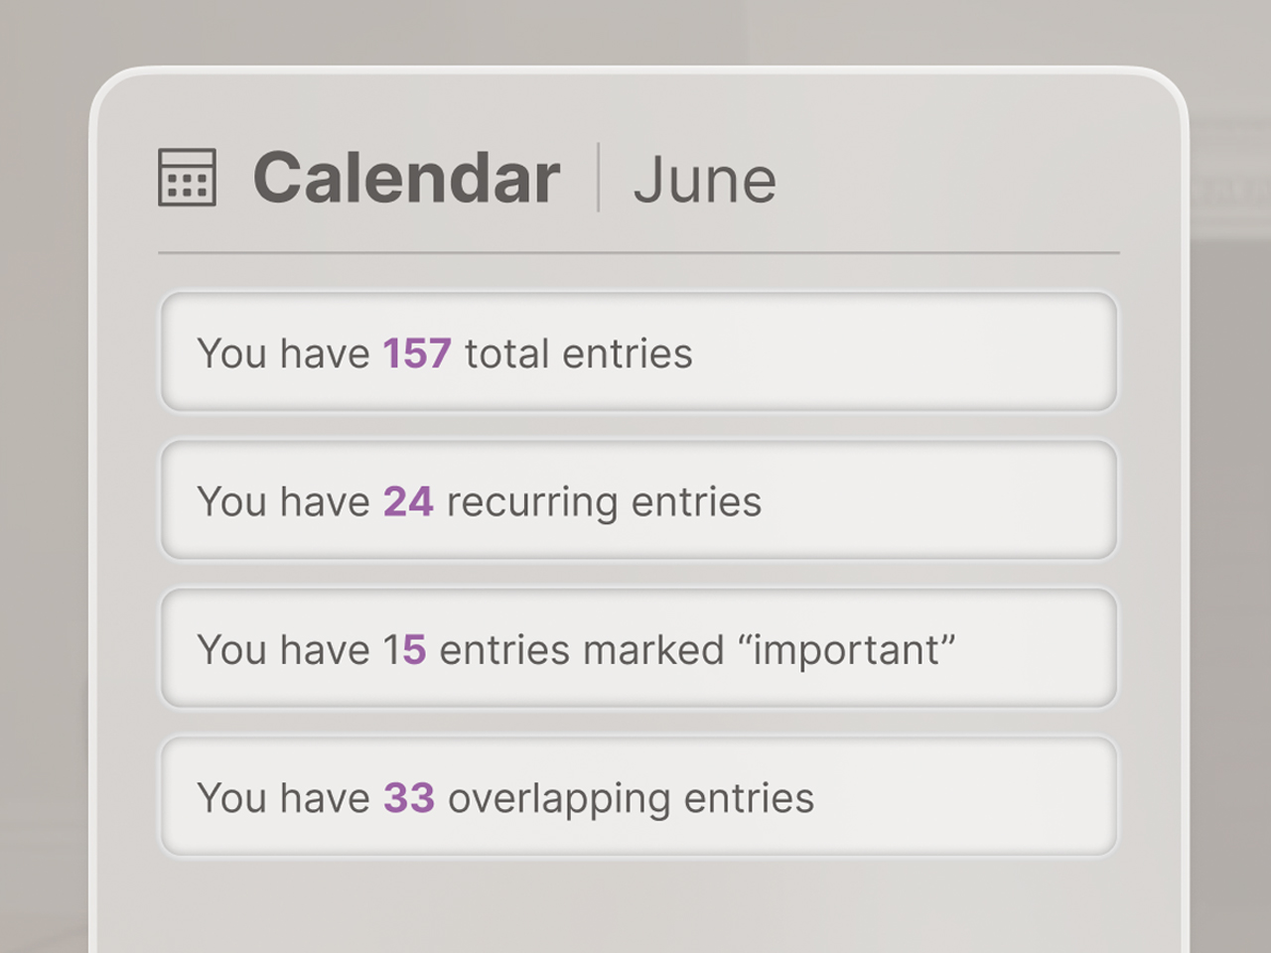1271x953 pixels.
Task: Click the purple 33 count
Action: [x=409, y=797]
